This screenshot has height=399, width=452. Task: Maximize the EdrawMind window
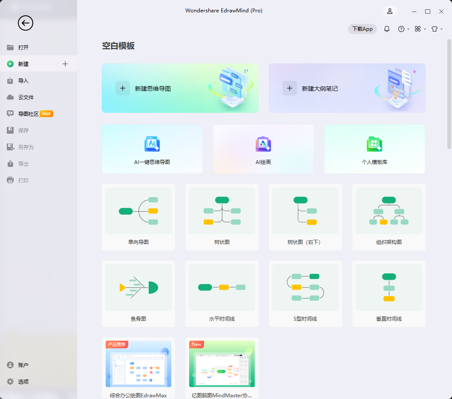428,11
